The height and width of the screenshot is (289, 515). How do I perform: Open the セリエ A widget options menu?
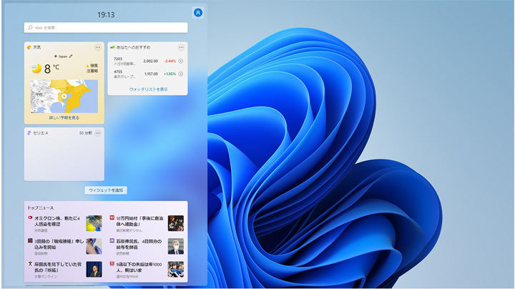pyautogui.click(x=98, y=133)
